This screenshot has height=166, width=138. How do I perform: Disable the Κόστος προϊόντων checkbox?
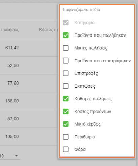coord(66,112)
